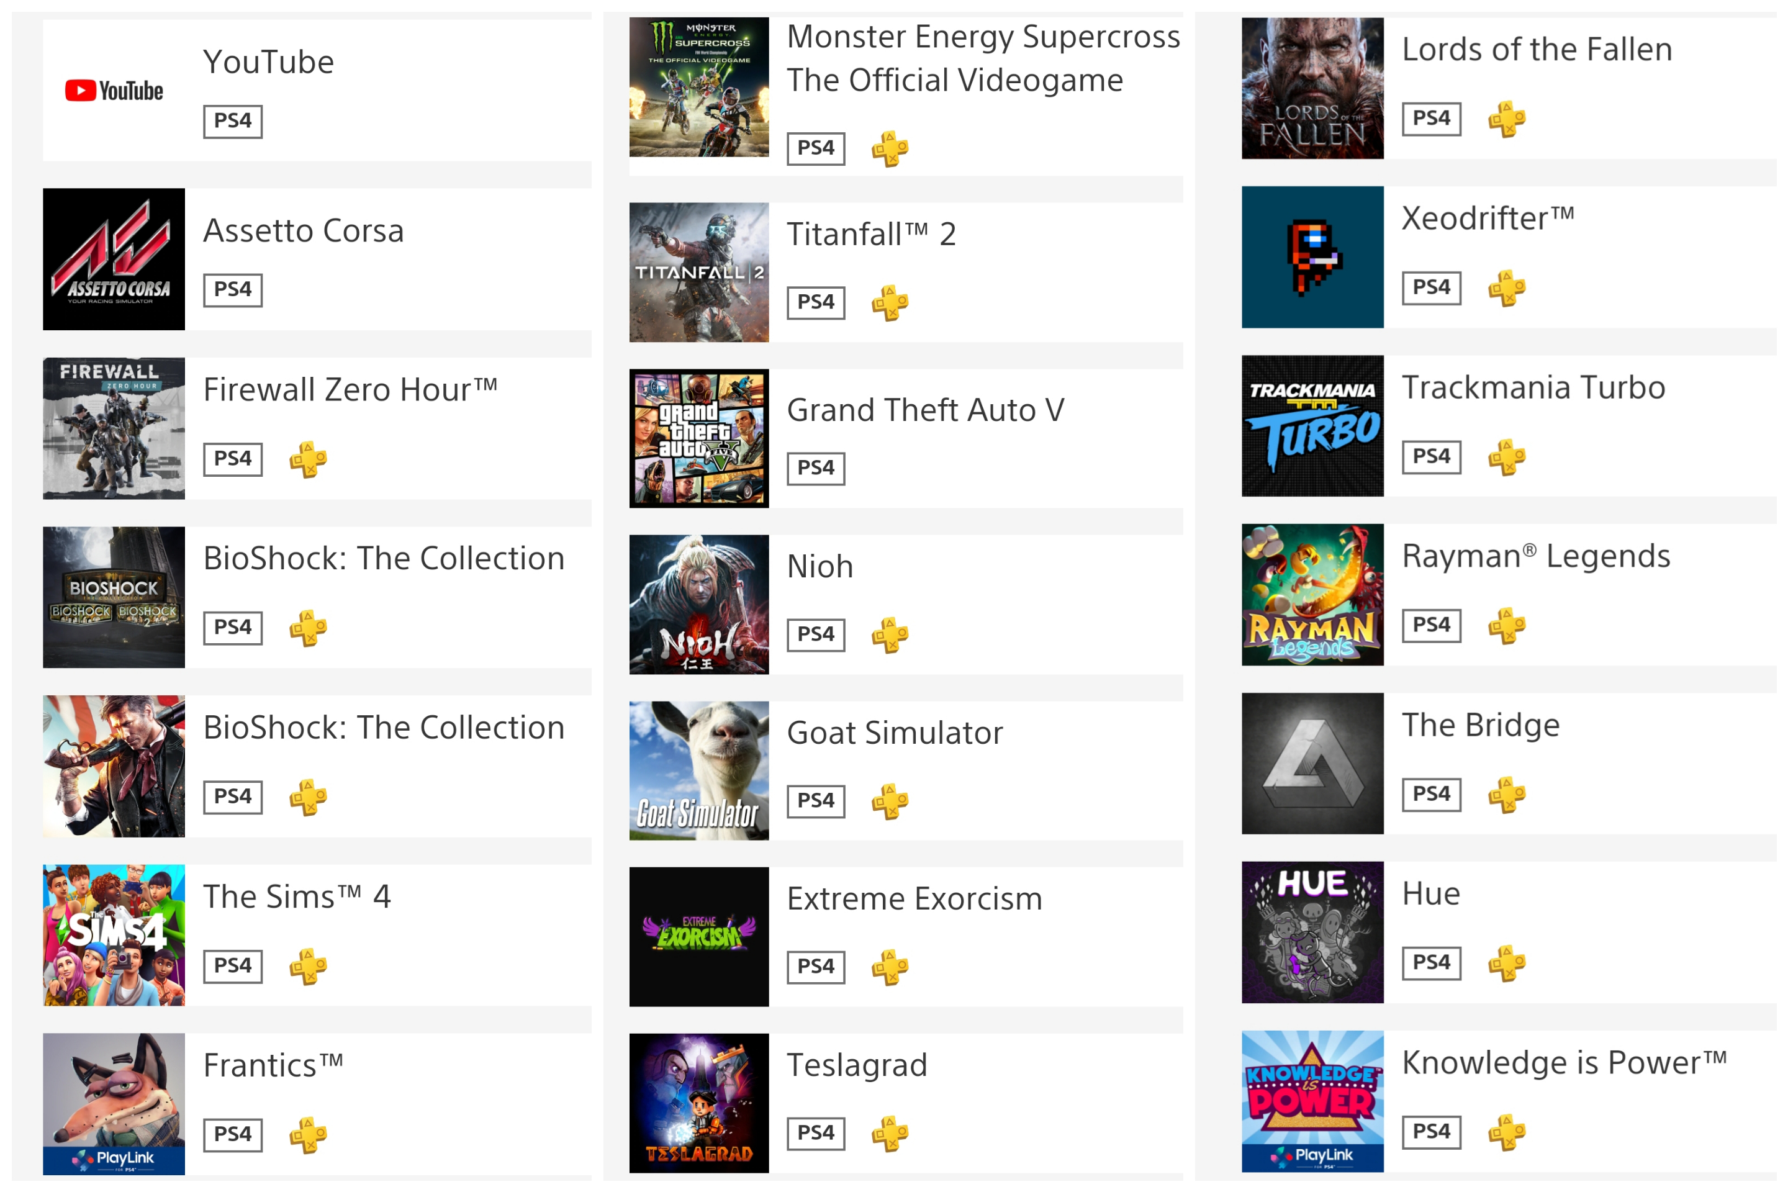Click the PS Plus icon beside Titanfall 2
Viewport: 1788px width, 1192px height.
click(x=890, y=304)
